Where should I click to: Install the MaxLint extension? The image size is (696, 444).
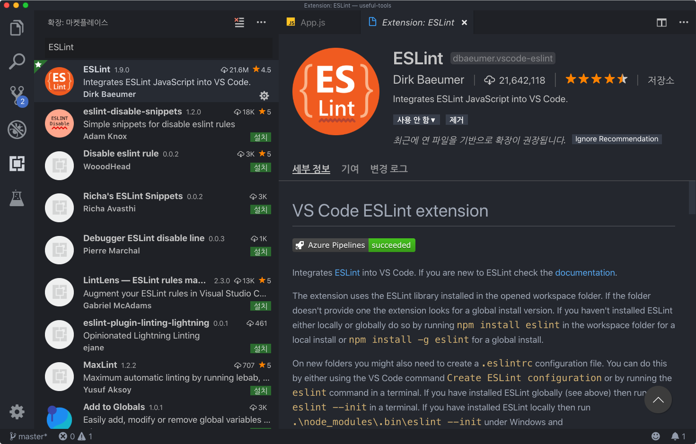(261, 391)
